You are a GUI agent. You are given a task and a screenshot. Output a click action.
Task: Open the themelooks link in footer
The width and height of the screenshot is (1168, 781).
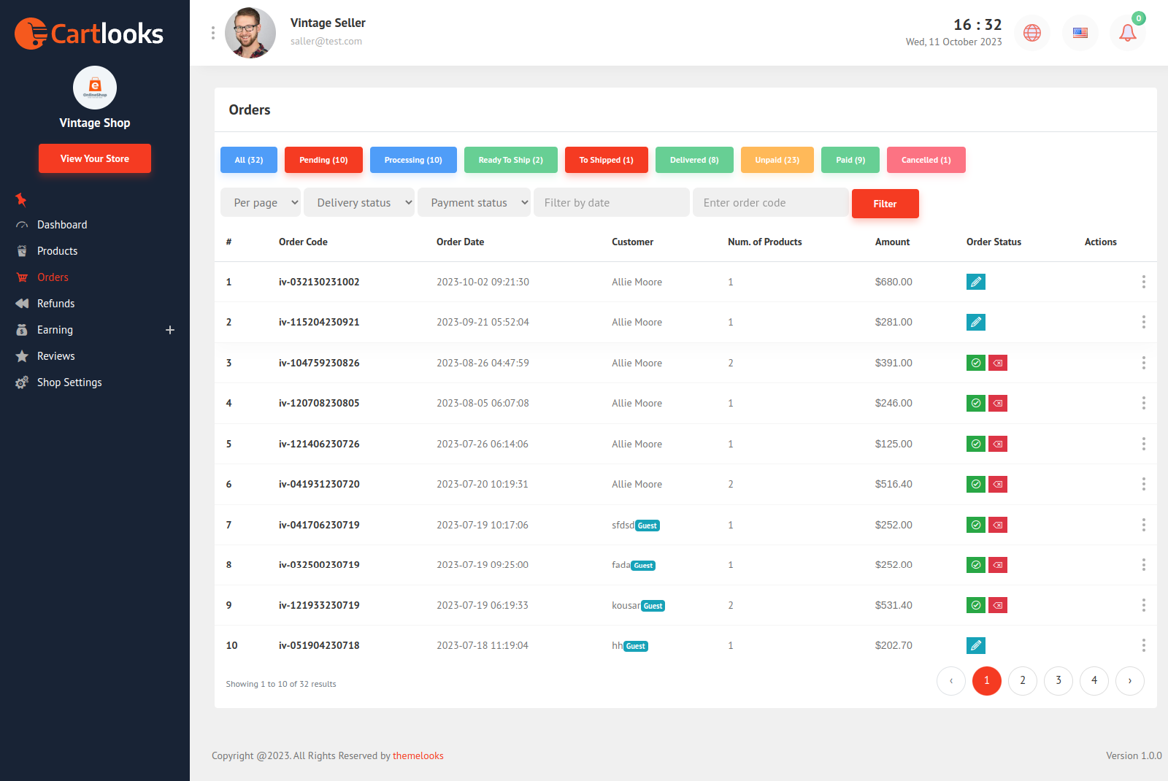pyautogui.click(x=418, y=755)
